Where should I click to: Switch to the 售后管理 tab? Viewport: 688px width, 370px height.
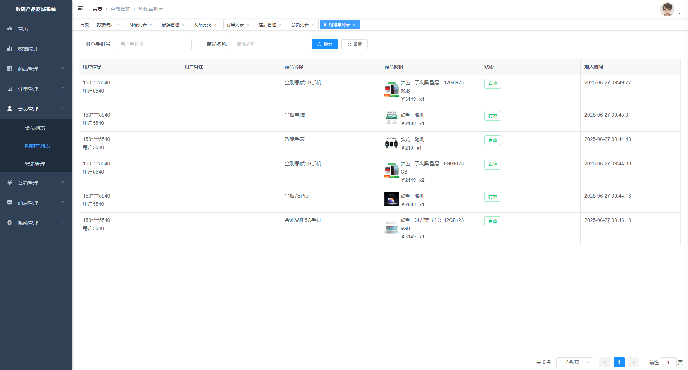[x=267, y=25]
